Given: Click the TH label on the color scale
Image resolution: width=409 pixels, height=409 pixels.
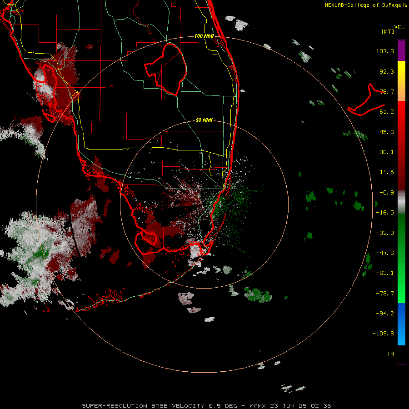Looking at the screenshot, I should pyautogui.click(x=390, y=354).
